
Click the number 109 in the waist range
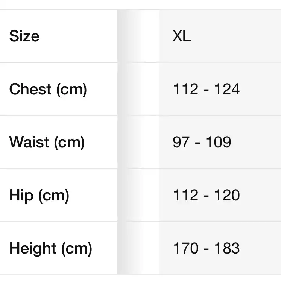point(219,143)
